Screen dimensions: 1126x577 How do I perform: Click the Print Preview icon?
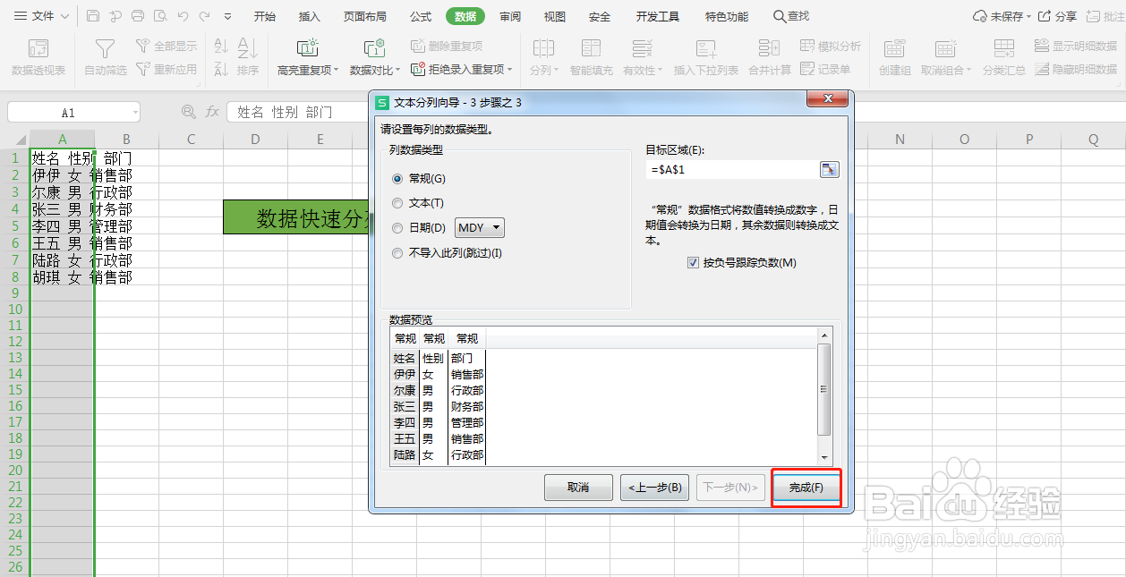[159, 16]
